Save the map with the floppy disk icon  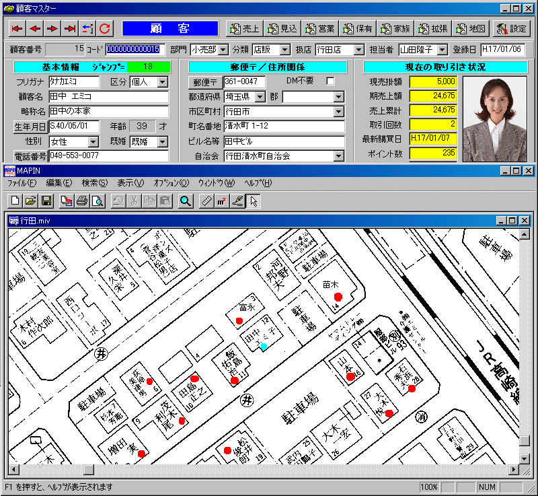46,201
